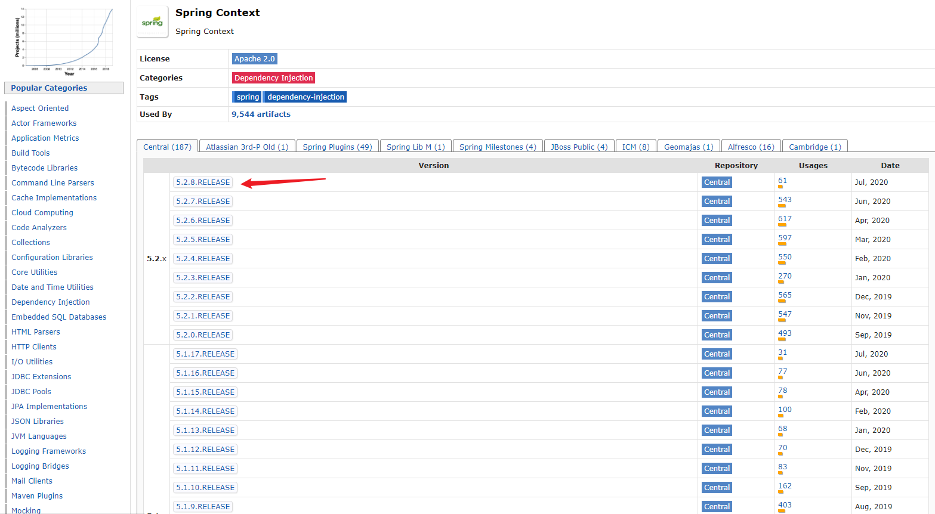The width and height of the screenshot is (935, 514).
Task: Switch to the Geomajas (1) tab
Action: [689, 147]
